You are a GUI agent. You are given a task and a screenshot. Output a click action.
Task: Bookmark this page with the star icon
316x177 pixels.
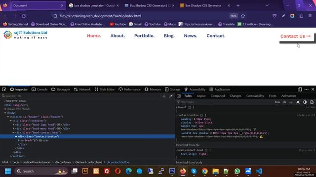pyautogui.click(x=243, y=16)
